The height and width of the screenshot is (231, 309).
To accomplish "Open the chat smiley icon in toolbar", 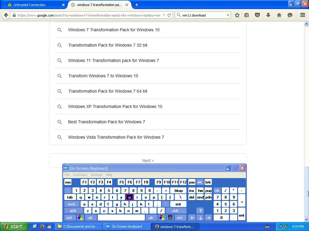I will [290, 15].
